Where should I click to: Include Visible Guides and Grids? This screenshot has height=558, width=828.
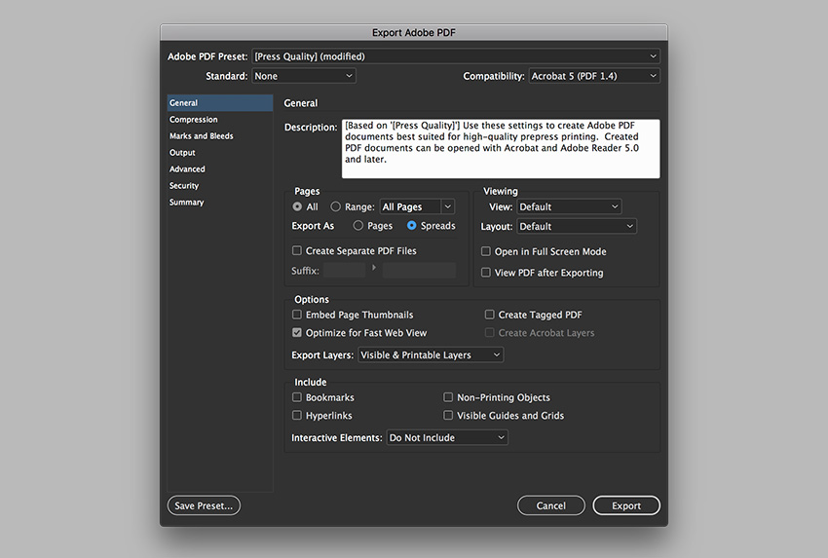[448, 416]
